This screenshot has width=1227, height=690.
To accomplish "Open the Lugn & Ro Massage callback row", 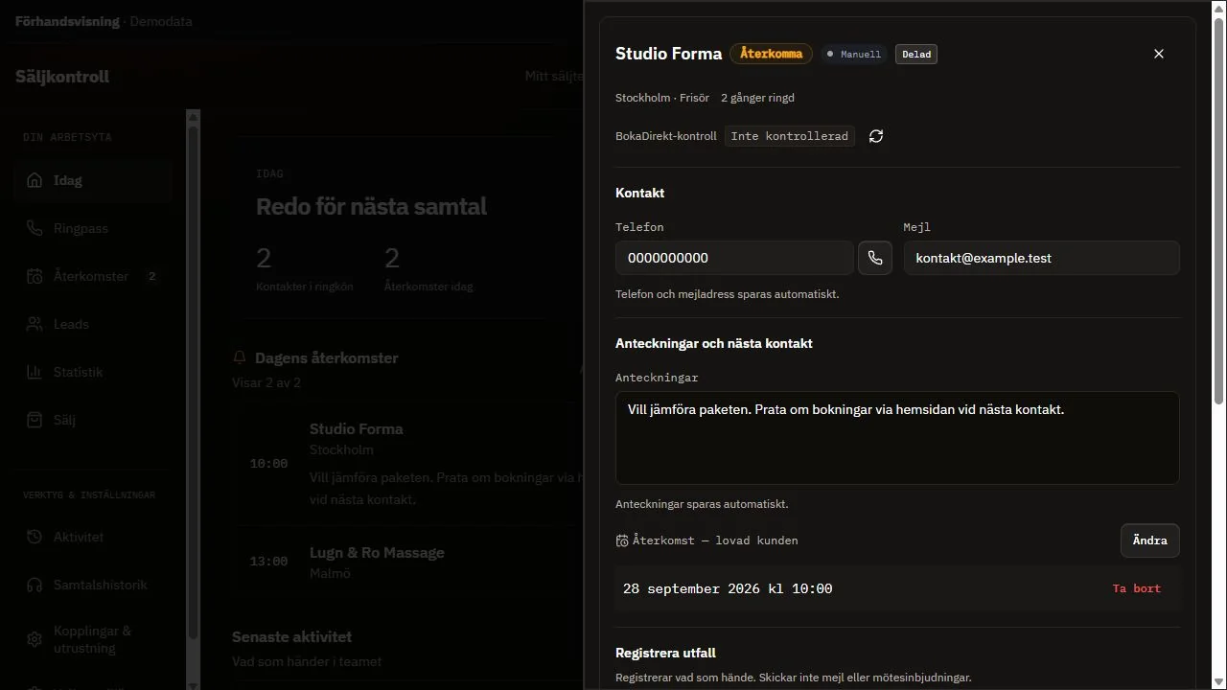I will coord(407,562).
